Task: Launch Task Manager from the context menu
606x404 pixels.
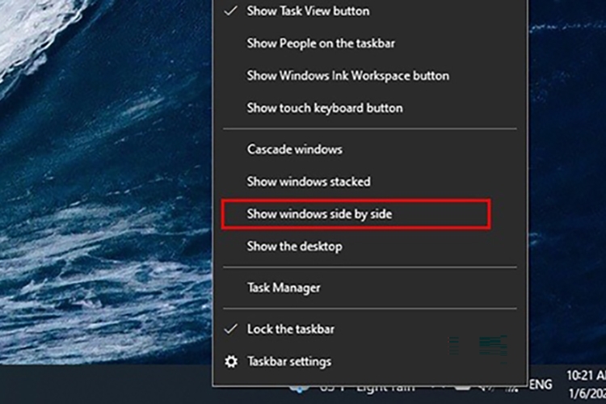Action: (284, 288)
